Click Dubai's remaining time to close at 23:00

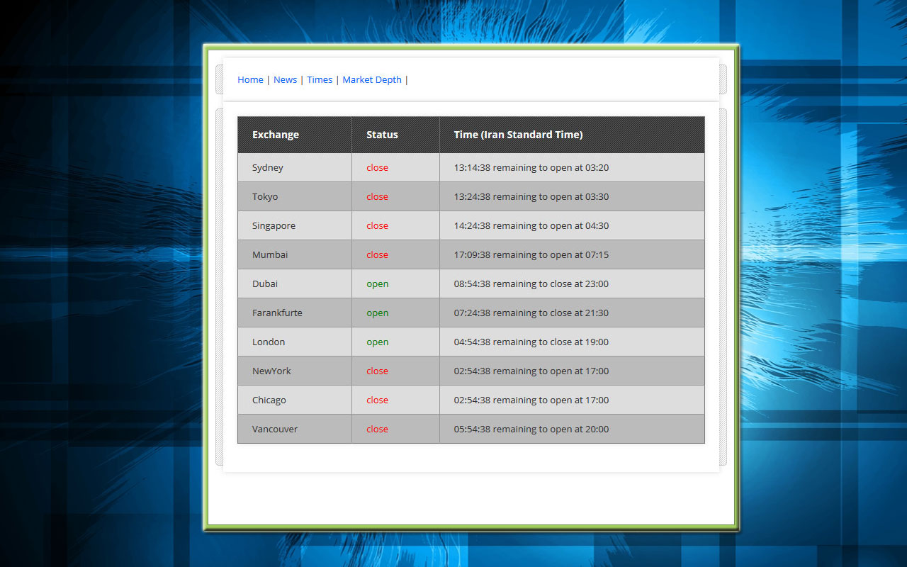531,284
